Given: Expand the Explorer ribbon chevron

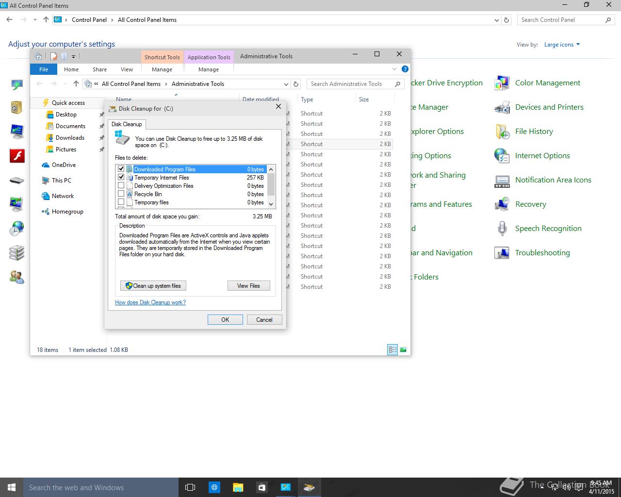Looking at the screenshot, I should (394, 69).
